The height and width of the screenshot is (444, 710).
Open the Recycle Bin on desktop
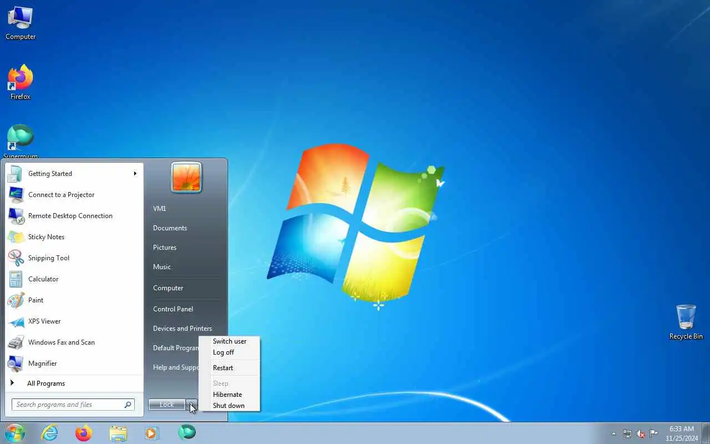pyautogui.click(x=686, y=322)
